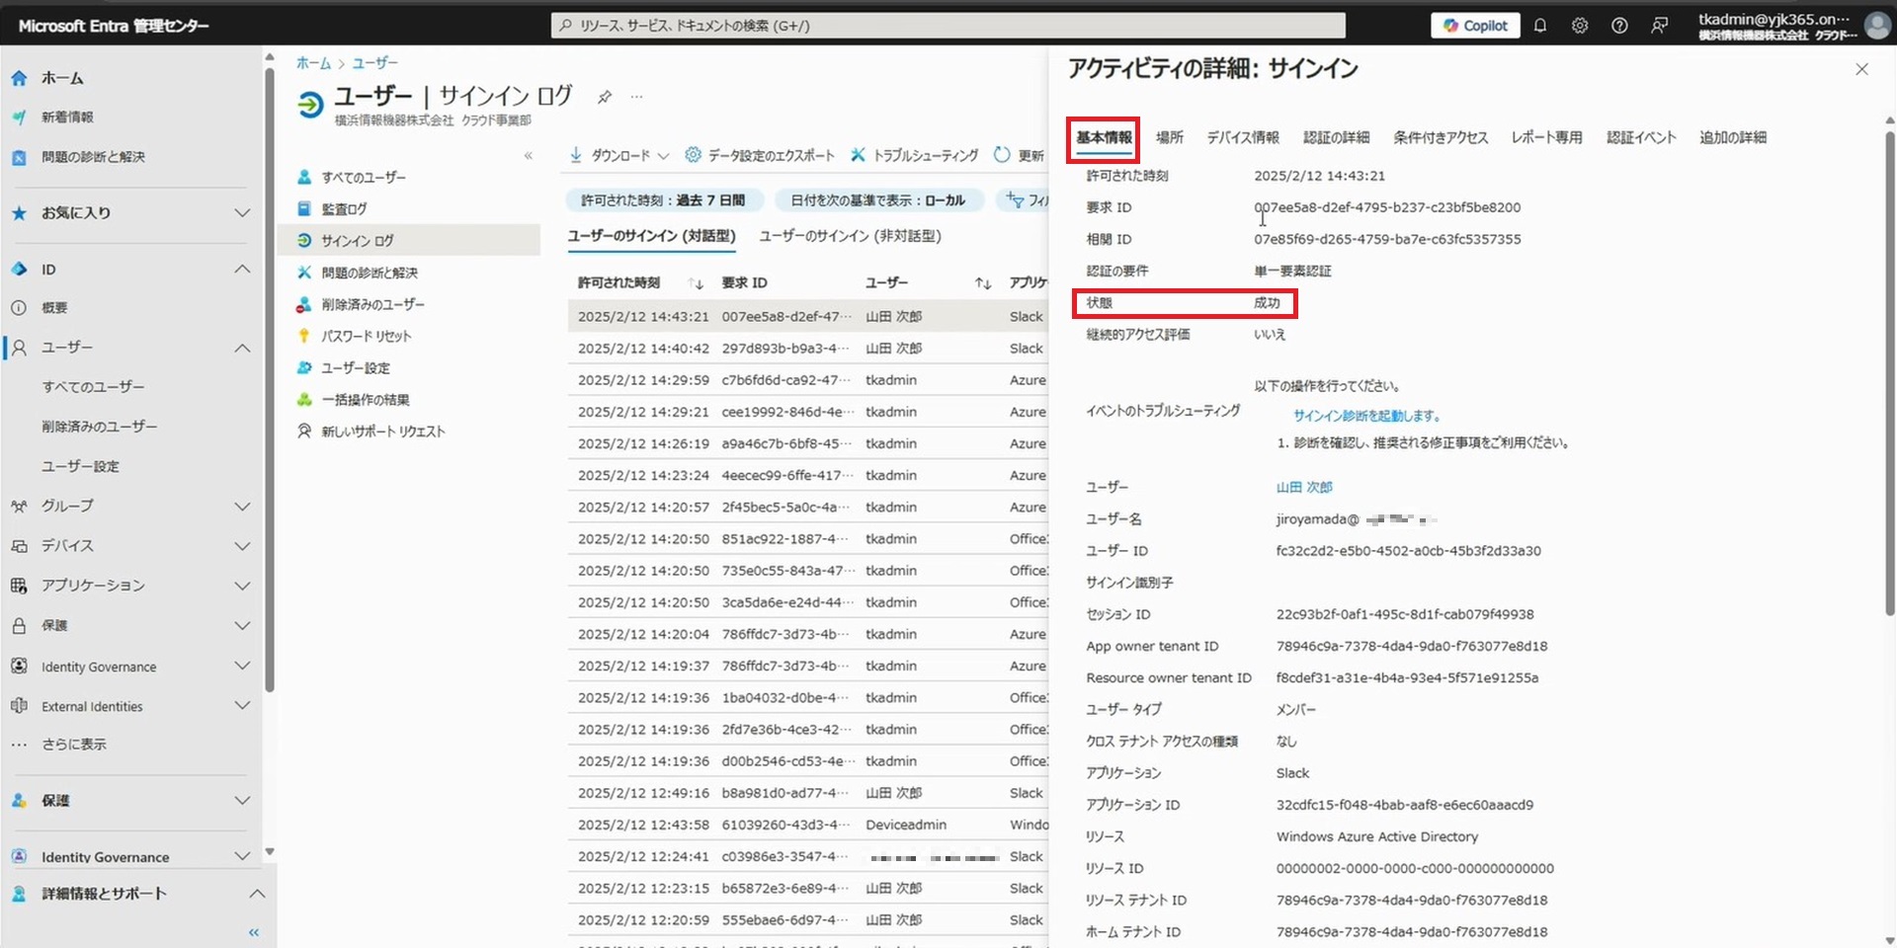Viewport: 1897px width, 948px height.
Task: Switch to 認証の詳細 tab
Action: click(x=1336, y=138)
